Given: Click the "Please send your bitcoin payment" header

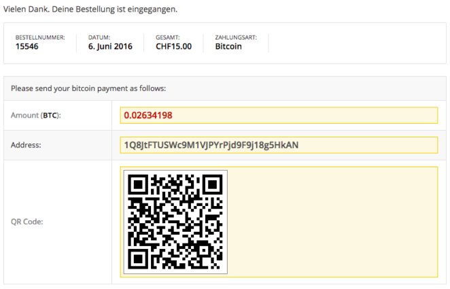Looking at the screenshot, I should pyautogui.click(x=88, y=88).
